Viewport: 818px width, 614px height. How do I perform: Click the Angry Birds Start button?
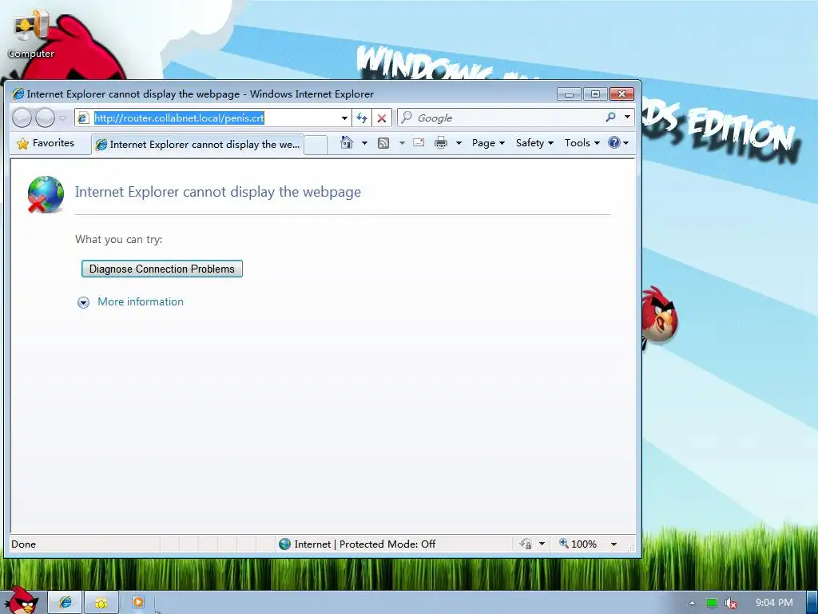click(21, 600)
